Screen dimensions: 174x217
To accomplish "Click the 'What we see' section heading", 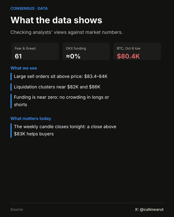I will click(24, 68).
